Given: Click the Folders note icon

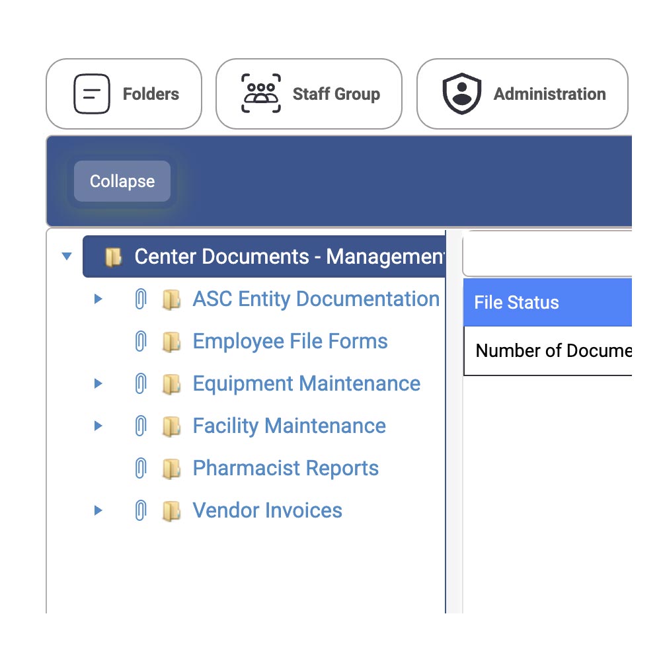Looking at the screenshot, I should pos(92,94).
